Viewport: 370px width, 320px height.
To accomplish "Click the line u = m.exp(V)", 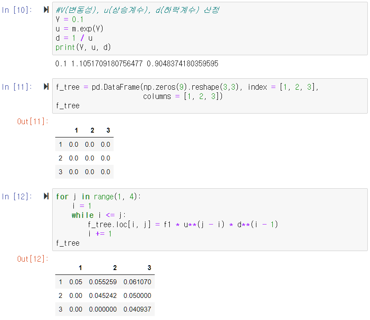I will 80,29.
